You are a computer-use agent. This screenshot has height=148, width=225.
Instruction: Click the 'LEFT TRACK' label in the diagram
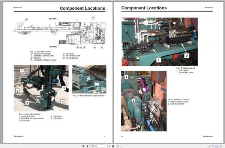click(53, 47)
